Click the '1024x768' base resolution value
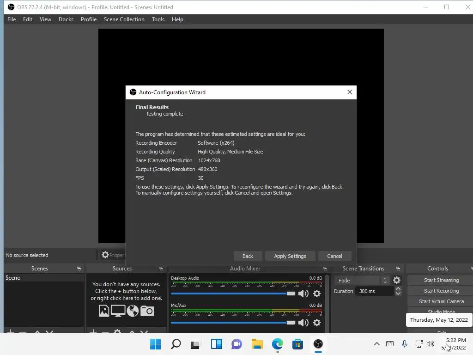Screen dimensions: 473x355 209,160
